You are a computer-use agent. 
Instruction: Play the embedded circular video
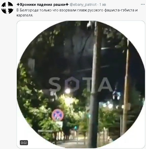(81, 84)
